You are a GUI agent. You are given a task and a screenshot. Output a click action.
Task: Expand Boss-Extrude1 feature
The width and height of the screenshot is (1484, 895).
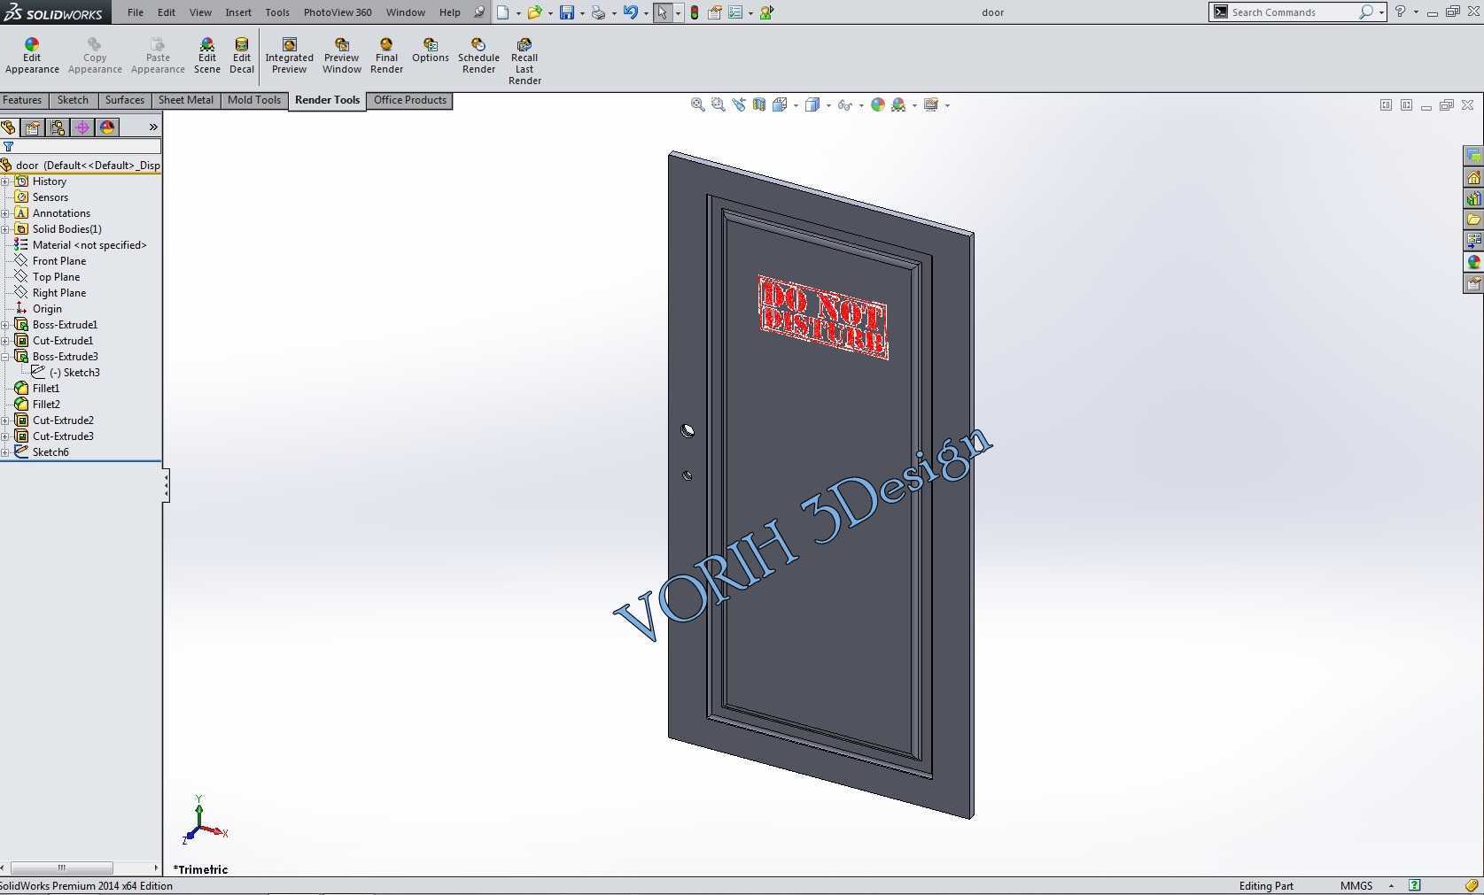click(x=5, y=325)
